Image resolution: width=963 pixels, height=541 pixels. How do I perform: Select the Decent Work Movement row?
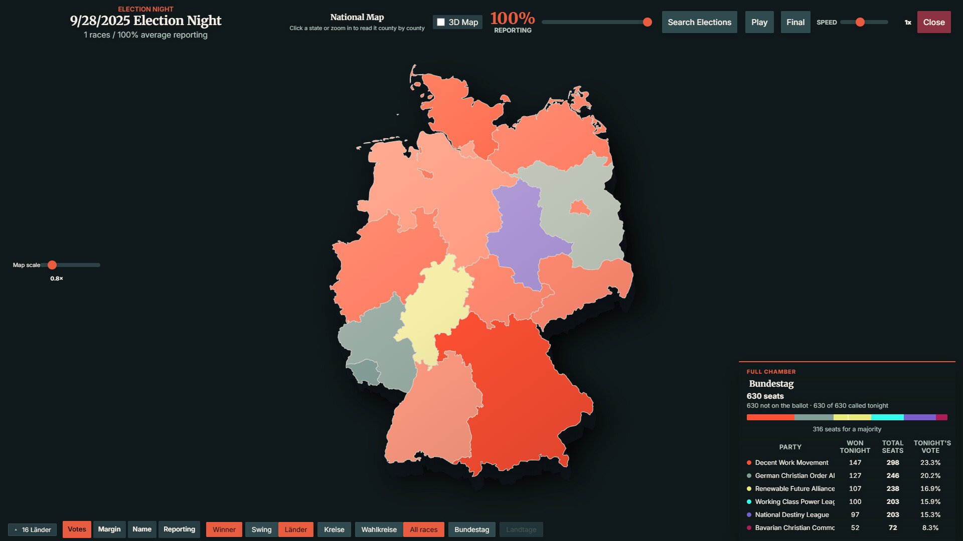pos(847,463)
